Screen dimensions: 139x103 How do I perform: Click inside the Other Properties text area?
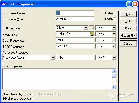point(57,79)
